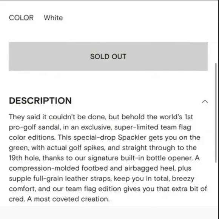Collapse the Description section with the chevron

point(205,102)
